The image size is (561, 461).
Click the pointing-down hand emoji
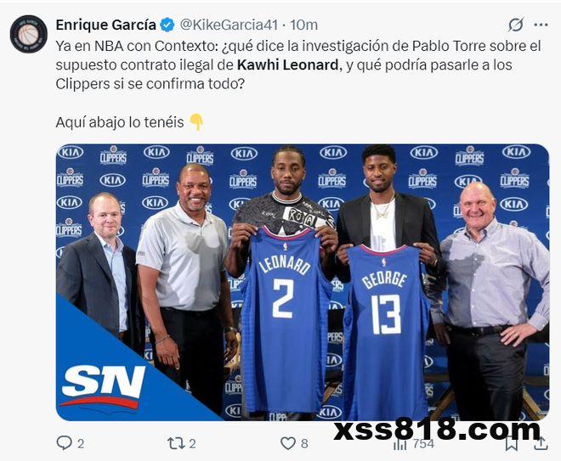196,122
